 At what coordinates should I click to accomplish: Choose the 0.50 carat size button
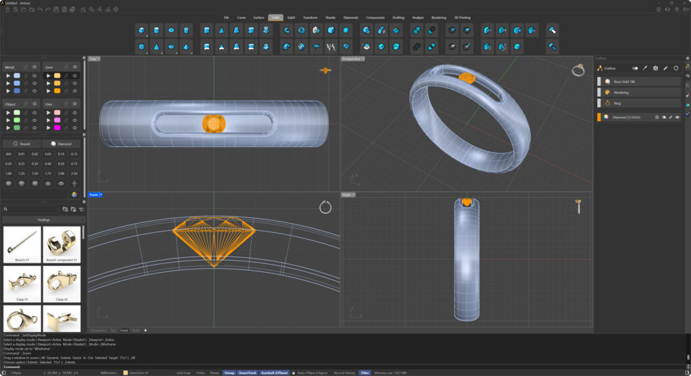tap(61, 163)
